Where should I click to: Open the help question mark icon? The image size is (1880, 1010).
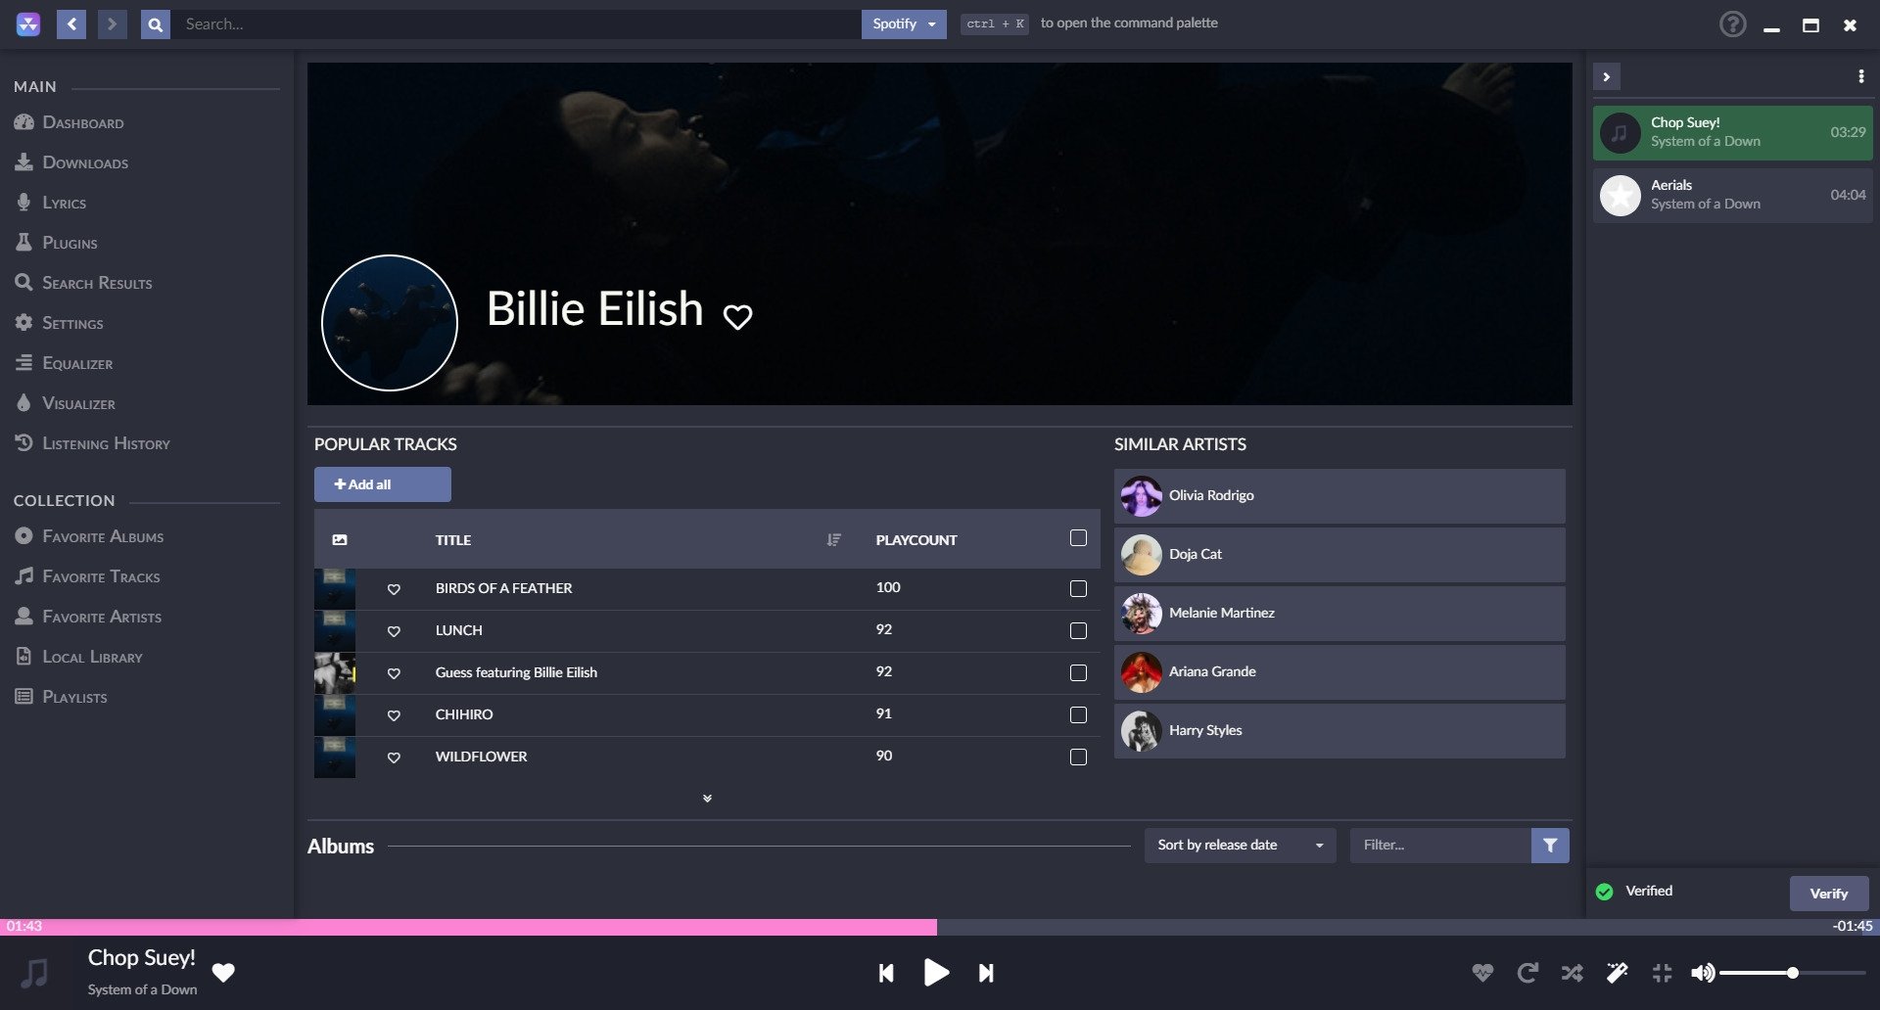click(1732, 24)
